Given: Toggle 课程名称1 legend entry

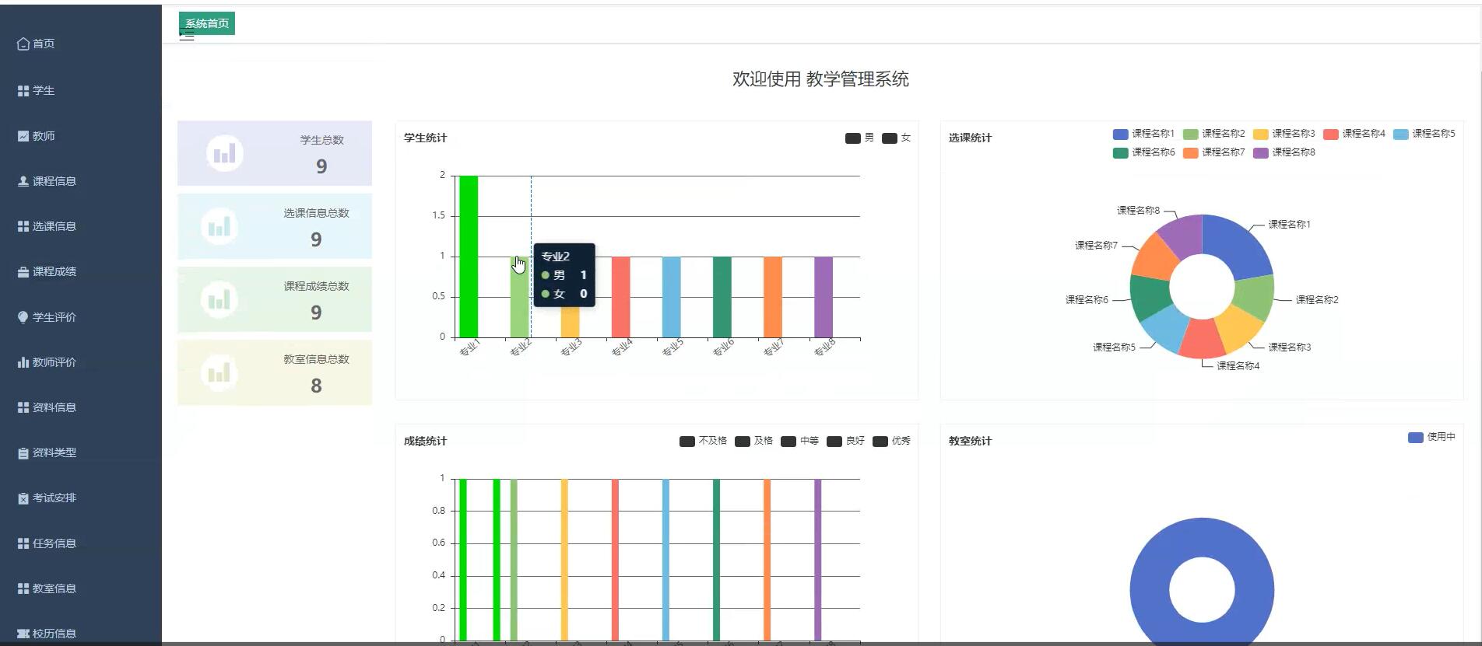Looking at the screenshot, I should point(1144,134).
